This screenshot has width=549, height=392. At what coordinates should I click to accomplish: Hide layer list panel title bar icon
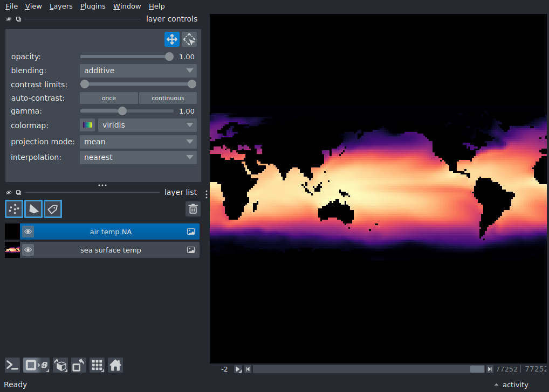[x=9, y=192]
